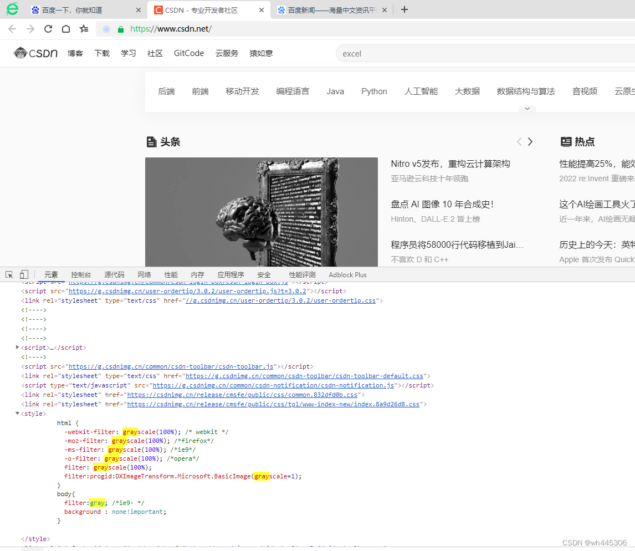Image resolution: width=635 pixels, height=551 pixels.
Task: Open the Nitro v5发布 headline
Action: (x=450, y=164)
